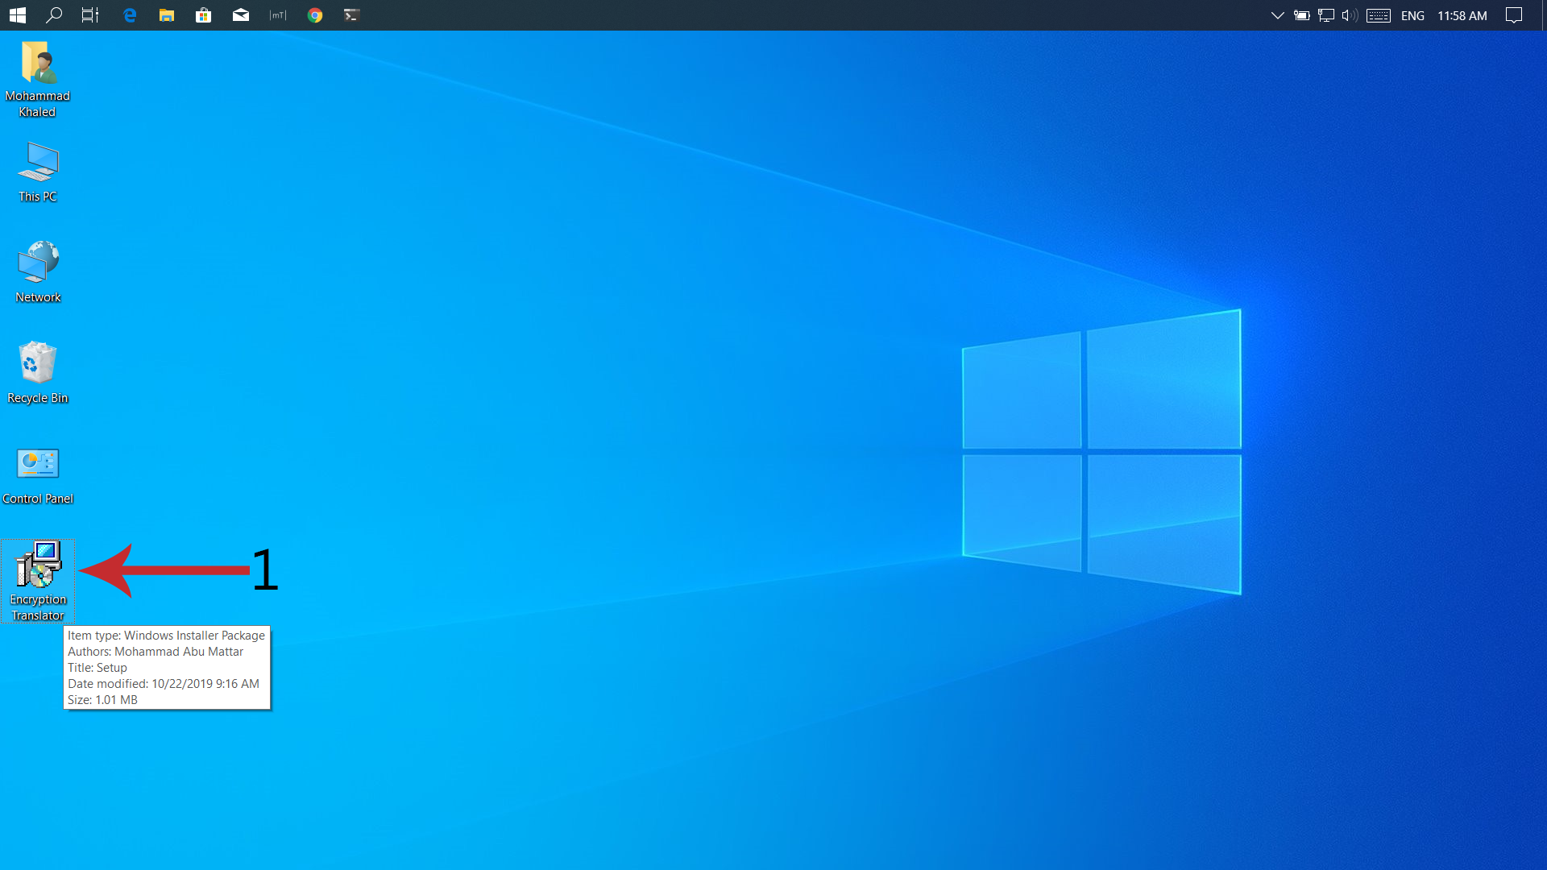
Task: Open Google Chrome browser
Action: click(314, 14)
